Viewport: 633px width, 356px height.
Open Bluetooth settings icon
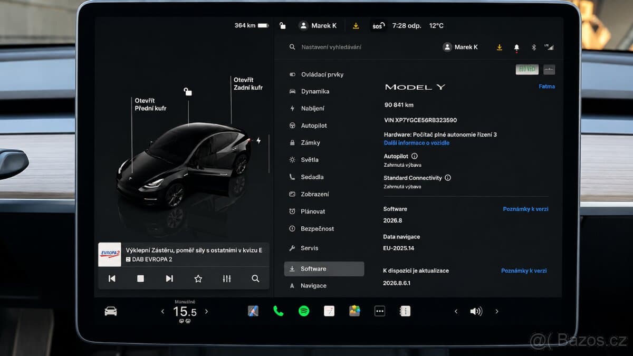[533, 47]
